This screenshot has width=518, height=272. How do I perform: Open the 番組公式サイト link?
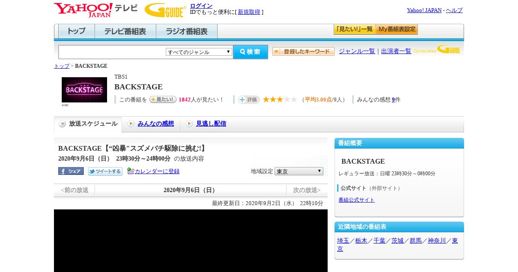click(x=357, y=200)
